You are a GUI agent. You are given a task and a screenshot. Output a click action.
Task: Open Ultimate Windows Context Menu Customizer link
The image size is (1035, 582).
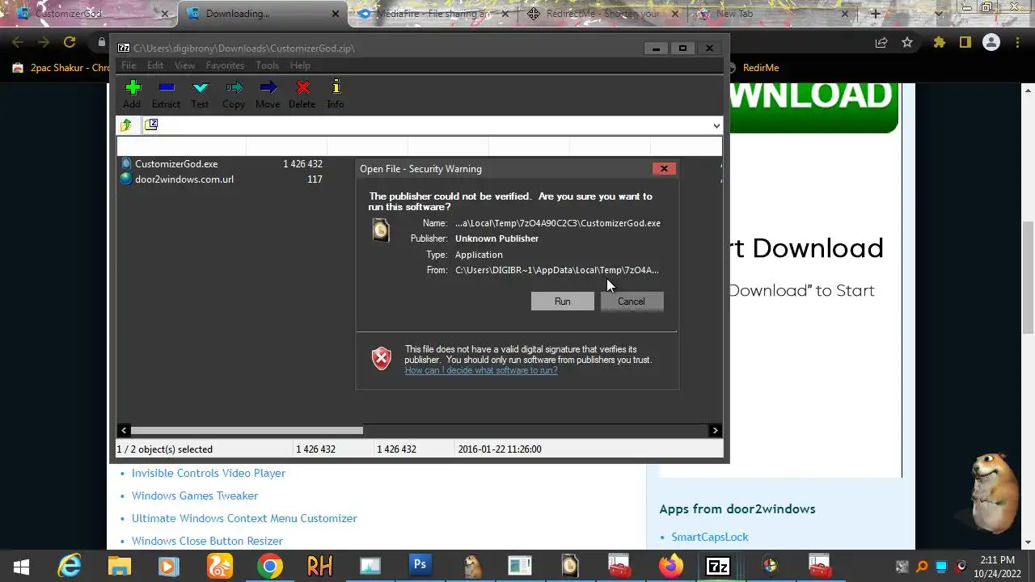244,518
